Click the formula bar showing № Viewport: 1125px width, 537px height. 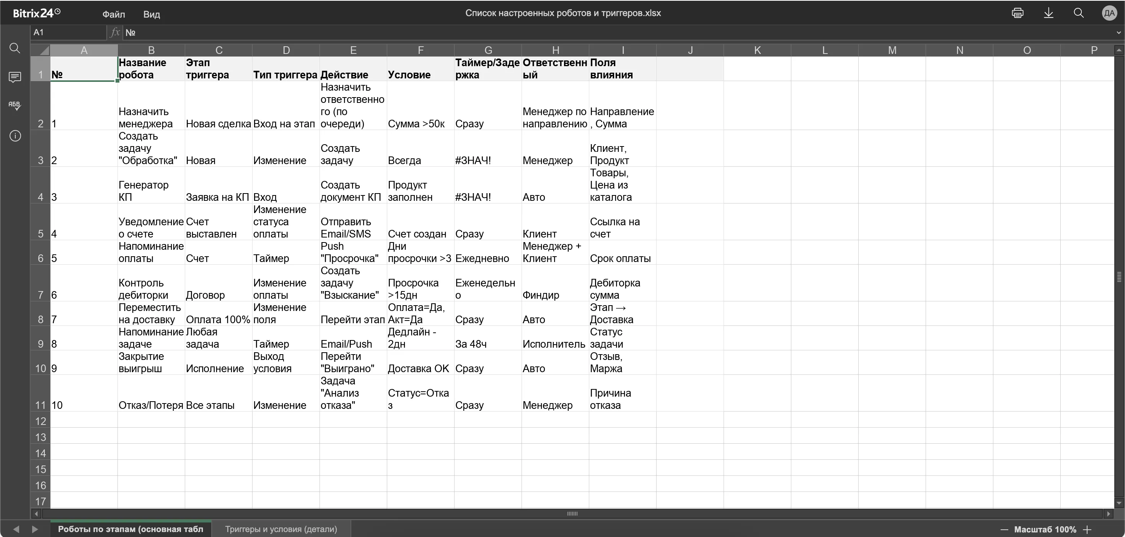pos(618,32)
